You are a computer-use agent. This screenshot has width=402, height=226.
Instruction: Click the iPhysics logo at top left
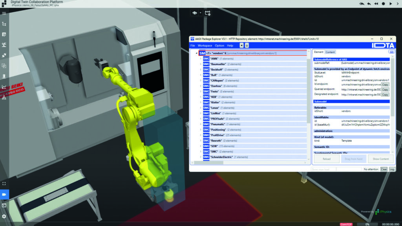click(x=4, y=4)
